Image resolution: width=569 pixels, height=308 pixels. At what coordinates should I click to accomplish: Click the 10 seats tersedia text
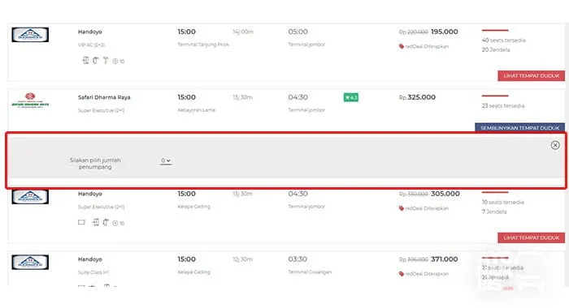(x=503, y=202)
